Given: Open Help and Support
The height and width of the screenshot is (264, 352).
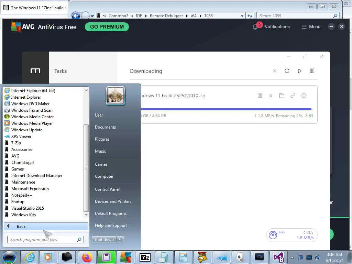Looking at the screenshot, I should coord(111,225).
